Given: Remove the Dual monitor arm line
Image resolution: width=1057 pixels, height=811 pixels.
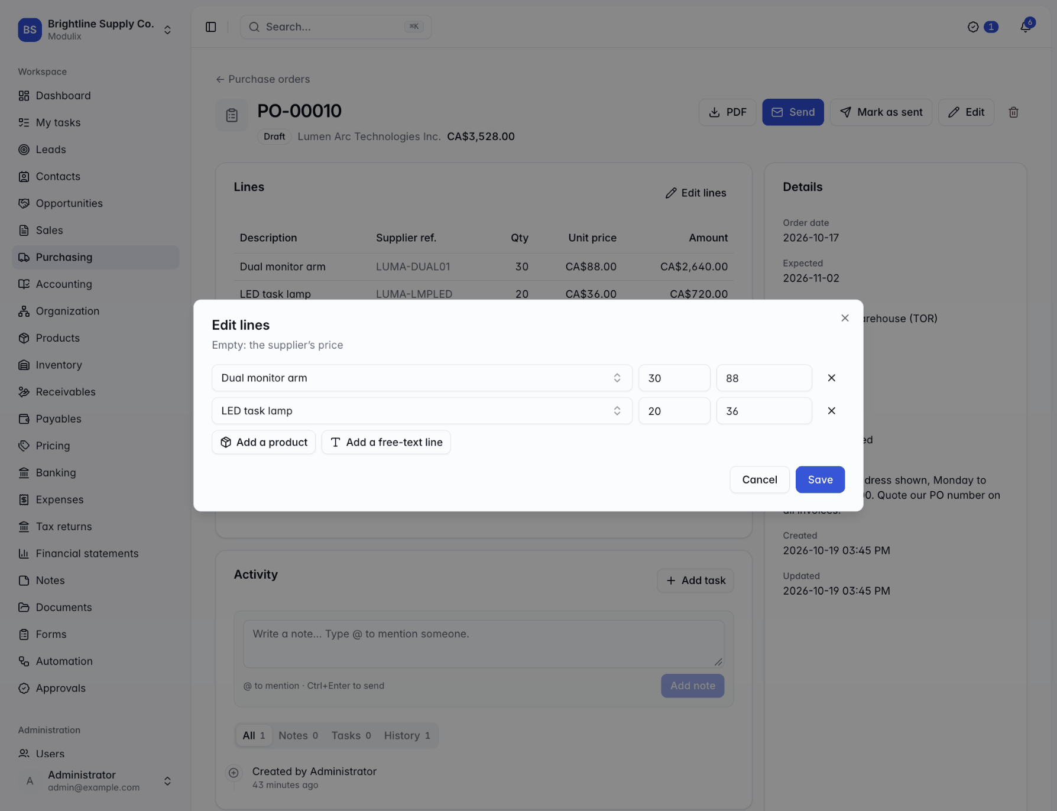Looking at the screenshot, I should click(x=831, y=378).
